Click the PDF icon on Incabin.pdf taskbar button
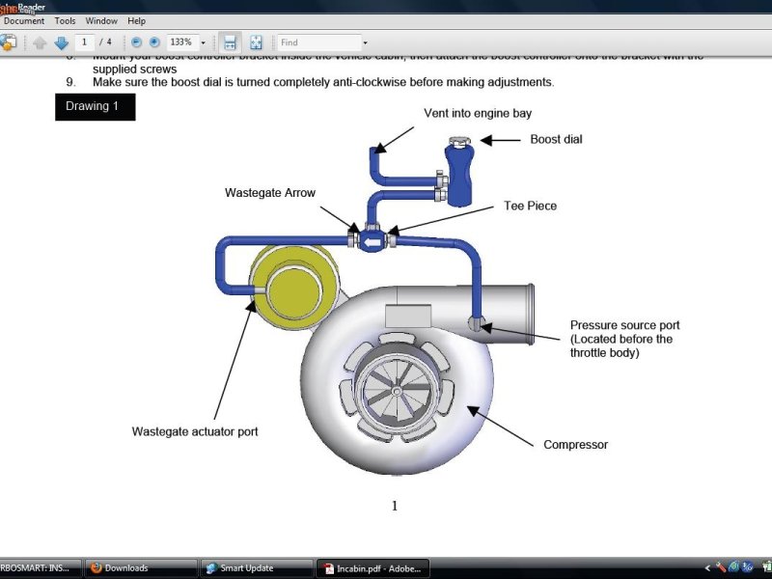772x579 pixels. (x=328, y=568)
